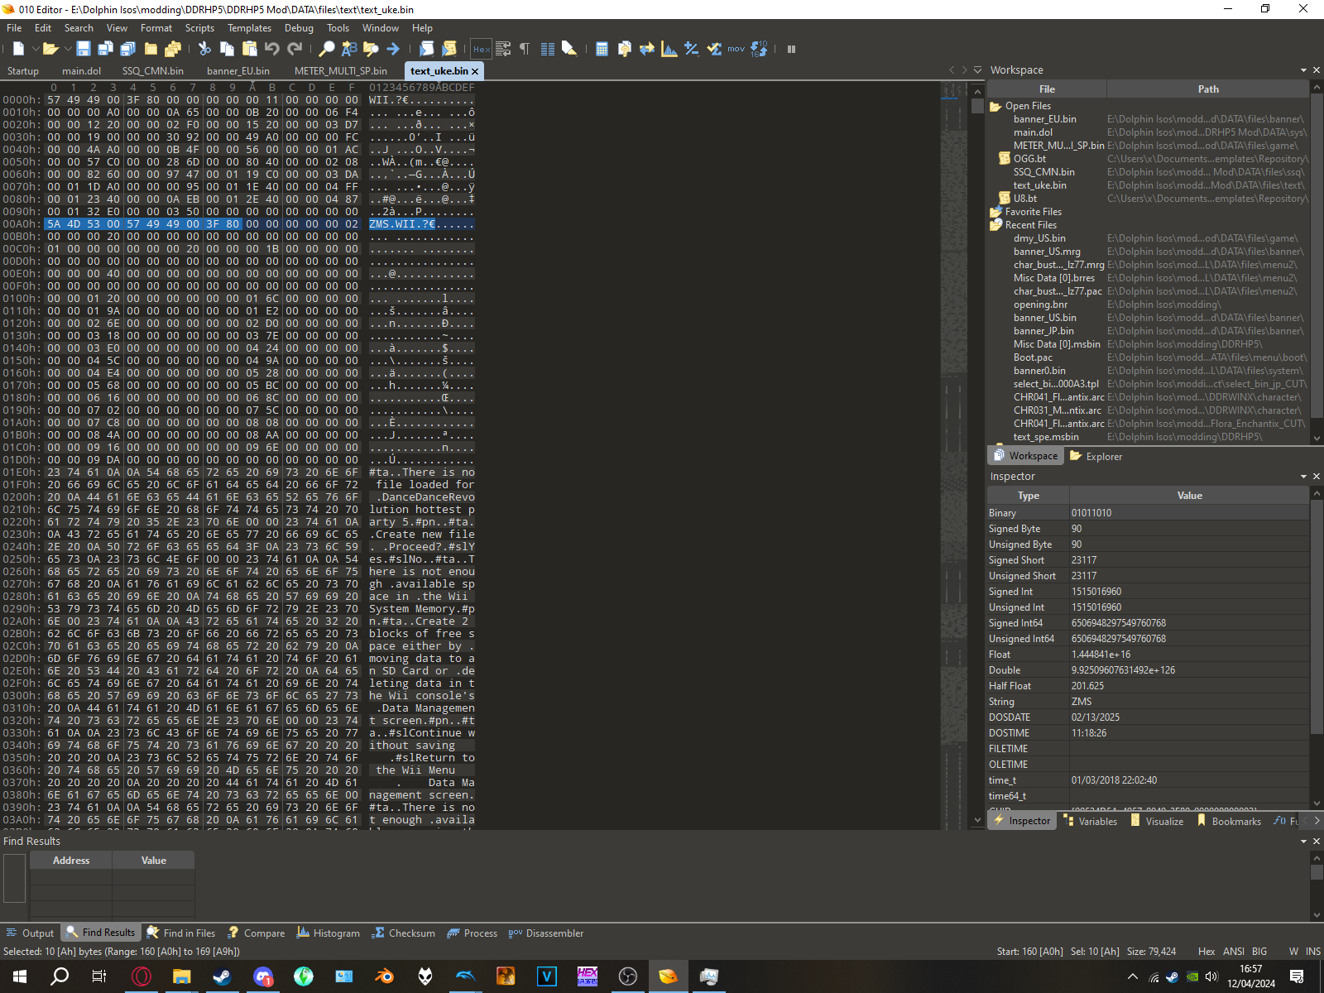Show next file tabs with right arrow
This screenshot has height=993, width=1324.
coord(964,70)
